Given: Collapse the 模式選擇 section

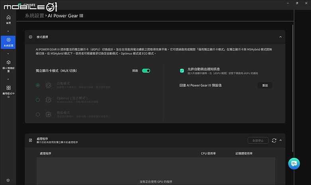Looking at the screenshot, I should pos(280,37).
